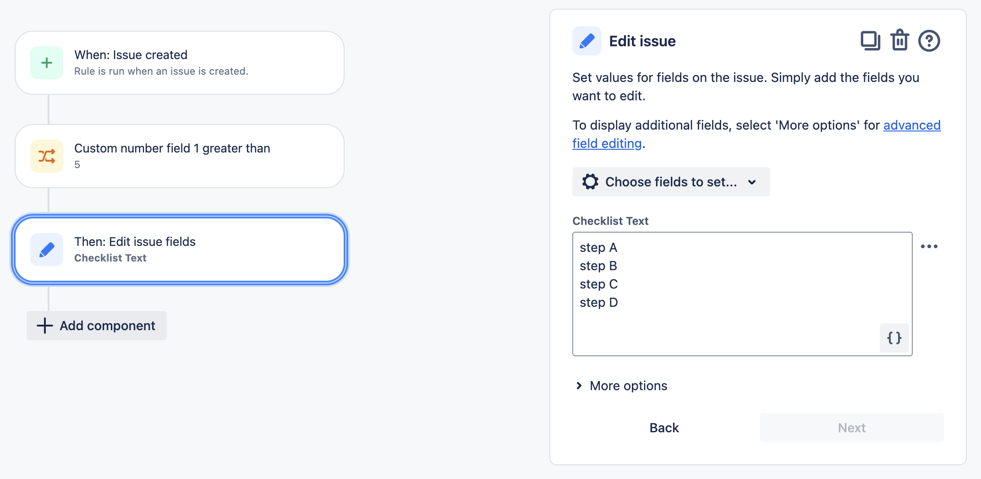The height and width of the screenshot is (479, 981).
Task: Open the Checklist Text overflow menu
Action: [929, 246]
